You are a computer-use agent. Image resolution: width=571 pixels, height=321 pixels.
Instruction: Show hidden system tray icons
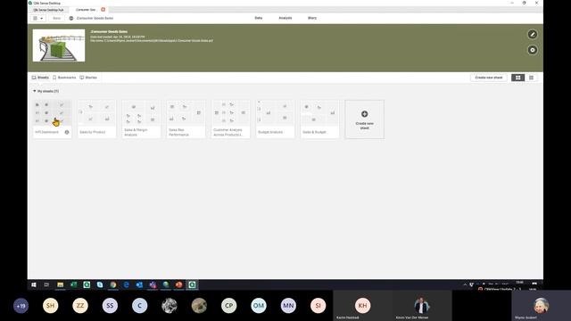[x=465, y=284]
